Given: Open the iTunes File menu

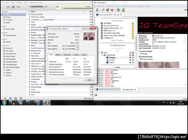Looking at the screenshot, I should click(x=3, y=2).
